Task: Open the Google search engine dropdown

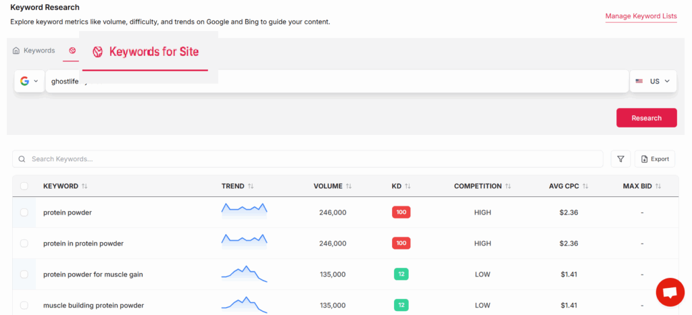Action: 30,81
